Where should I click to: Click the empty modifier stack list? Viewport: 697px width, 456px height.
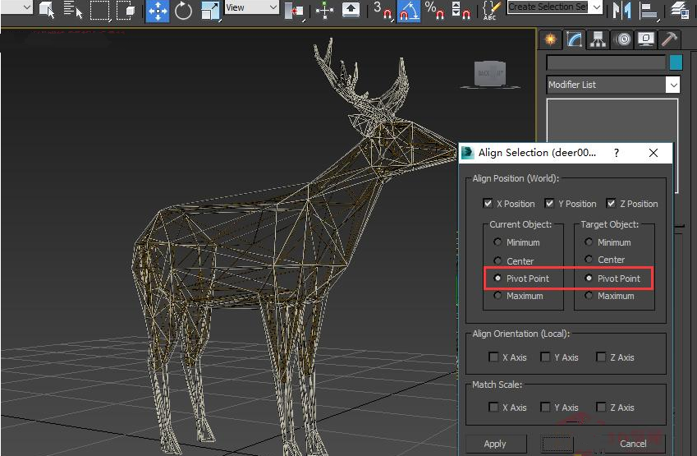pyautogui.click(x=612, y=120)
